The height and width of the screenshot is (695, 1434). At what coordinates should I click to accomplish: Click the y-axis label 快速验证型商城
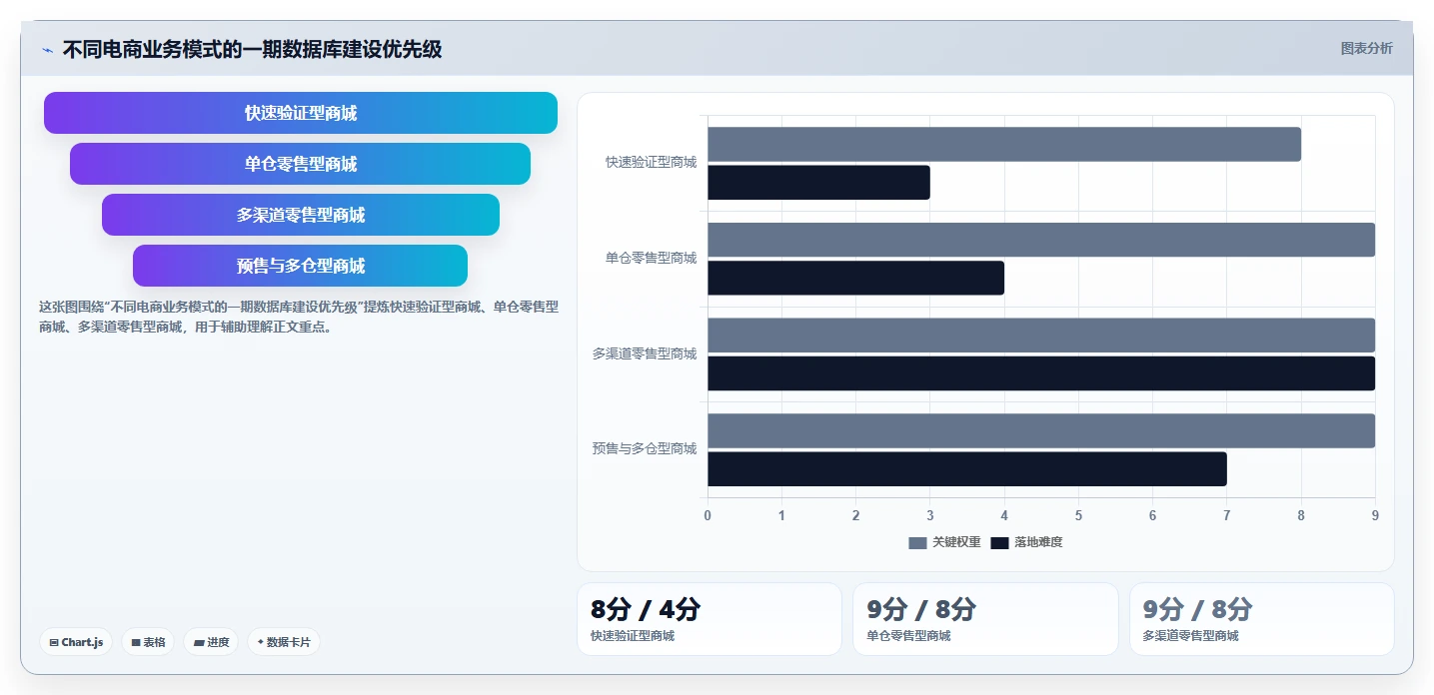pyautogui.click(x=651, y=162)
